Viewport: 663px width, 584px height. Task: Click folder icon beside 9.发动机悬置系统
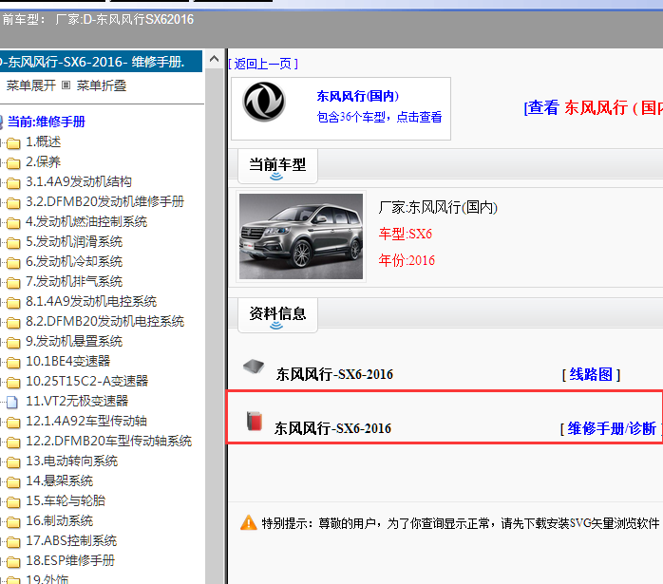coord(13,343)
